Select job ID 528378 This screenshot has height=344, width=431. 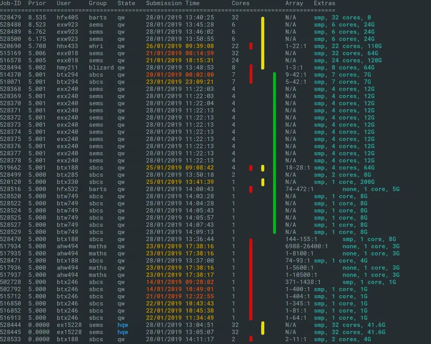tap(10, 161)
